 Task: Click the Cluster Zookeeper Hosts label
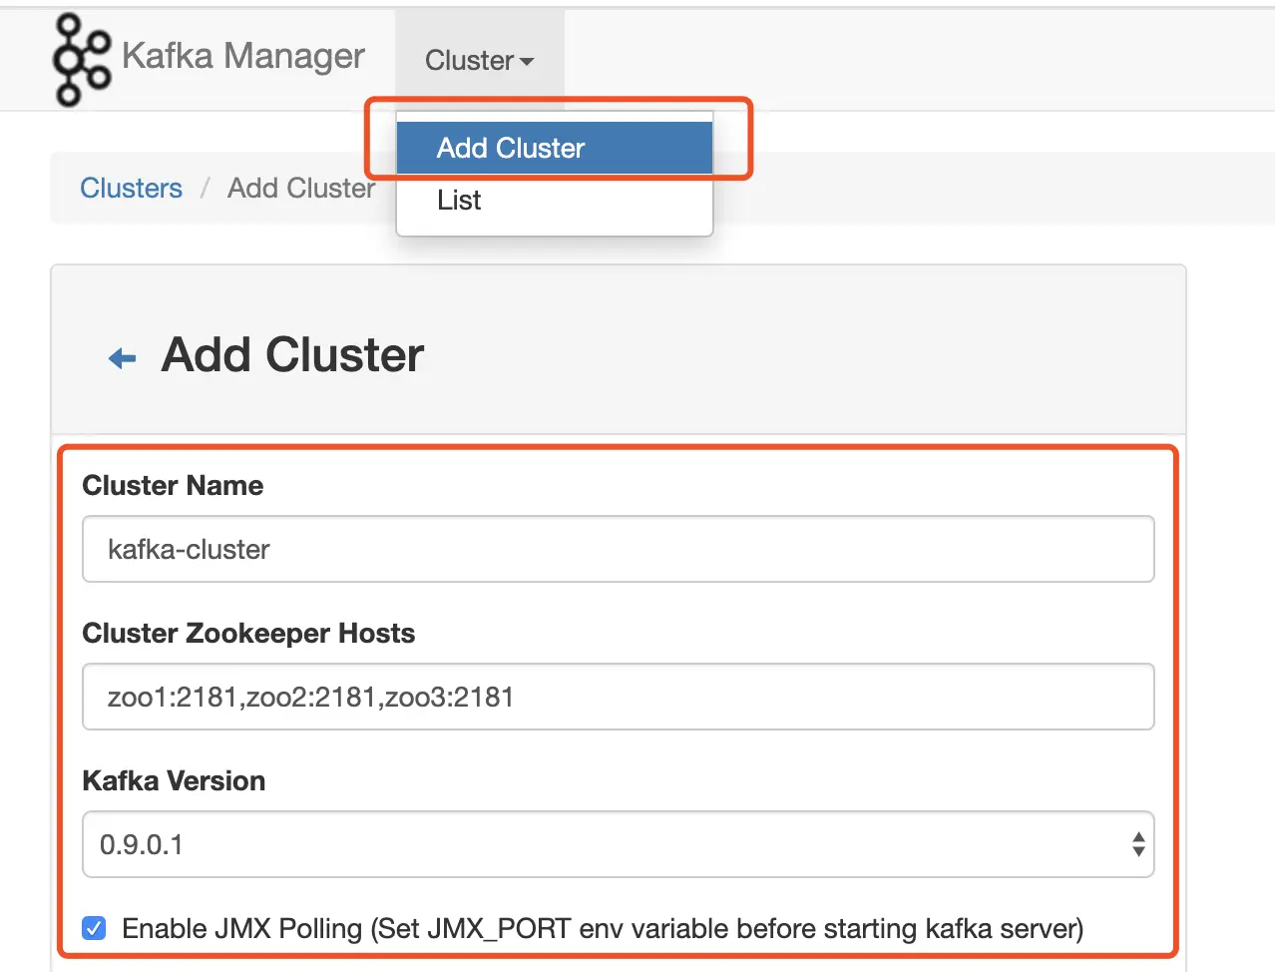pos(248,633)
